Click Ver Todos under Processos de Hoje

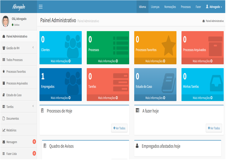pos(119,128)
